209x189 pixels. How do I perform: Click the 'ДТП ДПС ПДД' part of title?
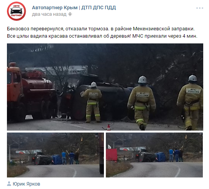click(x=99, y=8)
